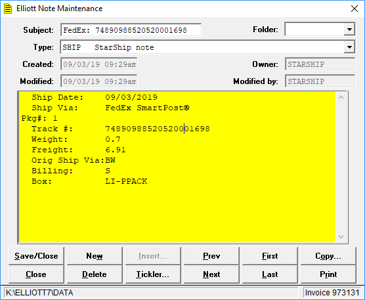
Task: Click the Owner field showing STARSHIP
Action: (x=320, y=64)
